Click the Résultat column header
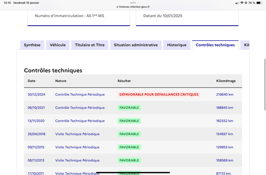 pyautogui.click(x=124, y=81)
